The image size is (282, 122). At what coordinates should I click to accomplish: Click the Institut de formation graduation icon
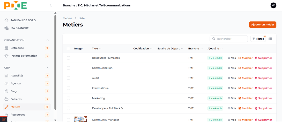point(6,56)
